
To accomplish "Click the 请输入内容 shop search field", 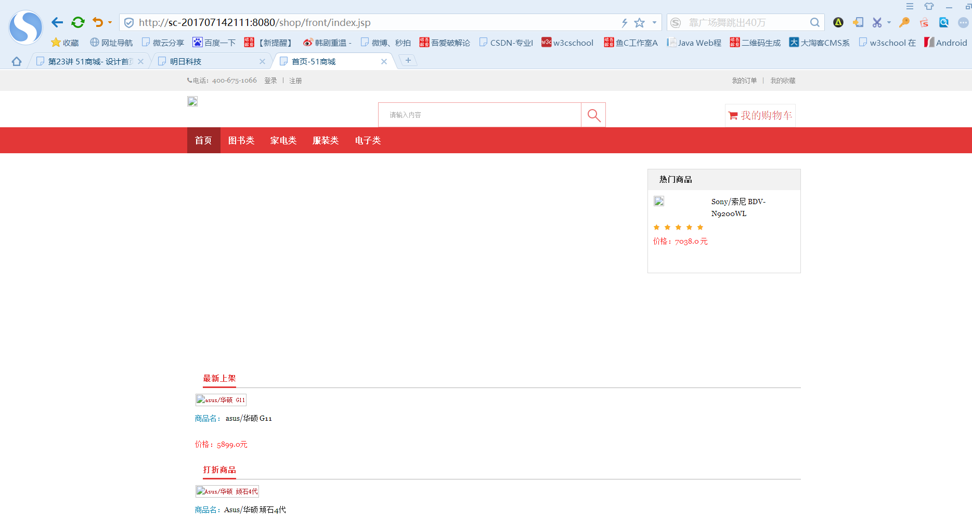I will 479,115.
